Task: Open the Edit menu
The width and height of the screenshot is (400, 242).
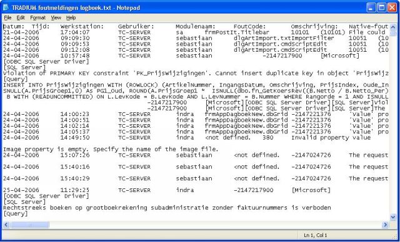Action: point(21,18)
